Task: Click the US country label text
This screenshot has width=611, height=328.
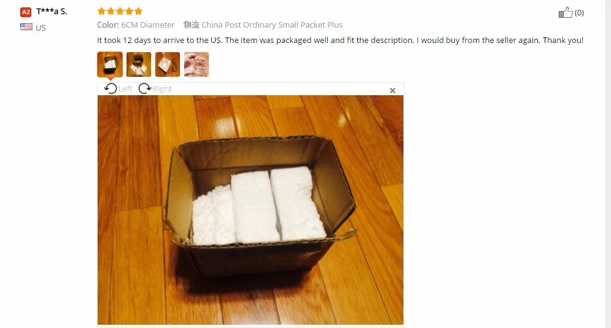Action: pos(41,28)
